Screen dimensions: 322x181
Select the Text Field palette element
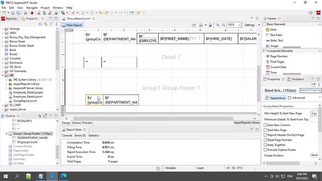point(274,35)
